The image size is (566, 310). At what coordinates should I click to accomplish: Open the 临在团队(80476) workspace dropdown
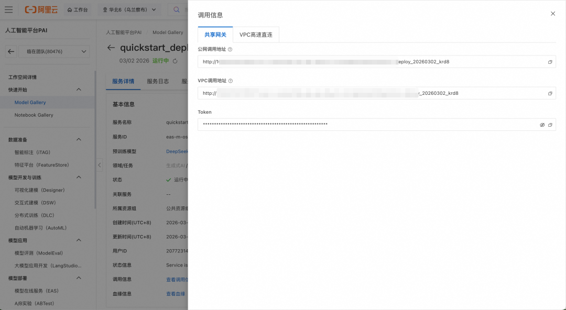[53, 51]
